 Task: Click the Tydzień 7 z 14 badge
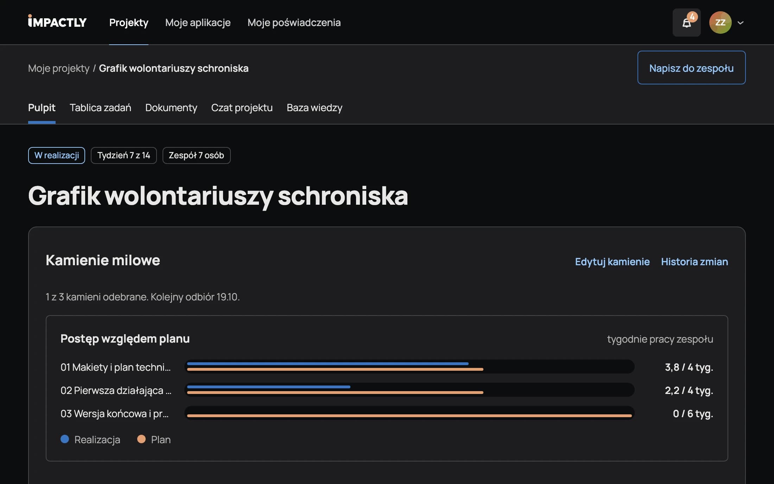124,155
